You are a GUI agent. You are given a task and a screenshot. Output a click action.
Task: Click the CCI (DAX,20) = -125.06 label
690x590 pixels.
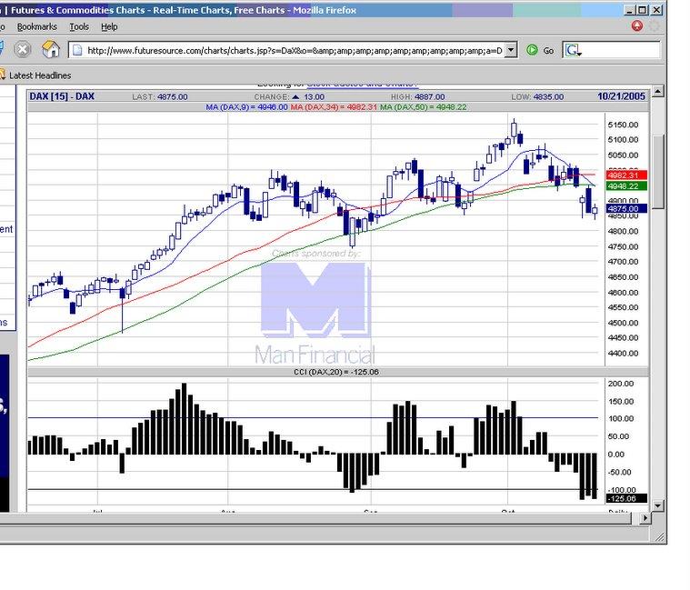[336, 372]
